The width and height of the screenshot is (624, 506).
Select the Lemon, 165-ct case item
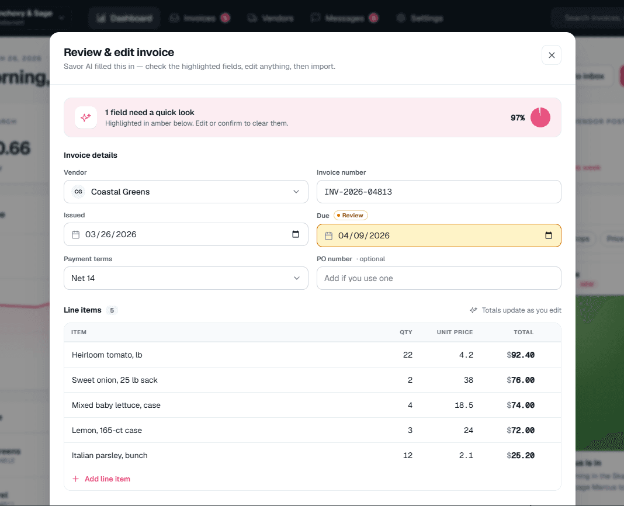(x=107, y=430)
